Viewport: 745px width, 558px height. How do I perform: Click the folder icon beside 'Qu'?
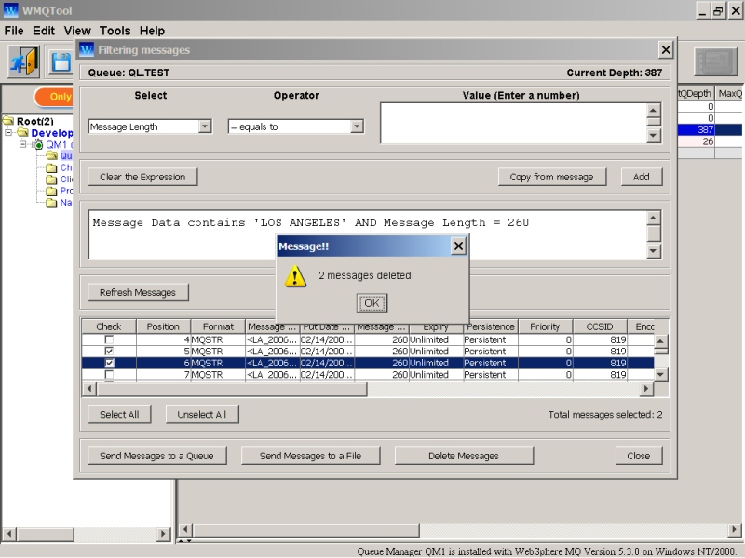click(x=52, y=155)
